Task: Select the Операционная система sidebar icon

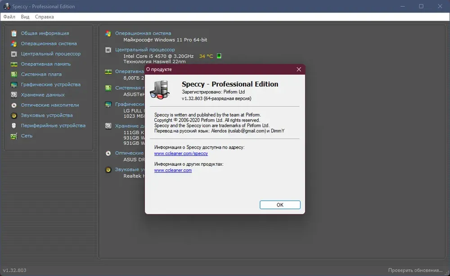Action: [x=14, y=44]
